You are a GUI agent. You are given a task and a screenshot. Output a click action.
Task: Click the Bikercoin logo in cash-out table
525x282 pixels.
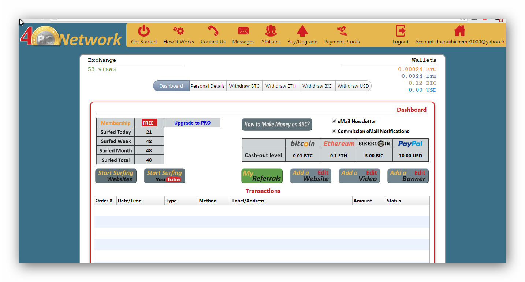pyautogui.click(x=374, y=144)
